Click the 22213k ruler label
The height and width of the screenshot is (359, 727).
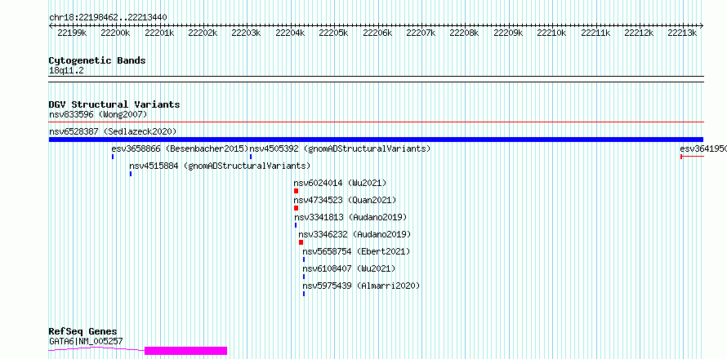coord(683,33)
